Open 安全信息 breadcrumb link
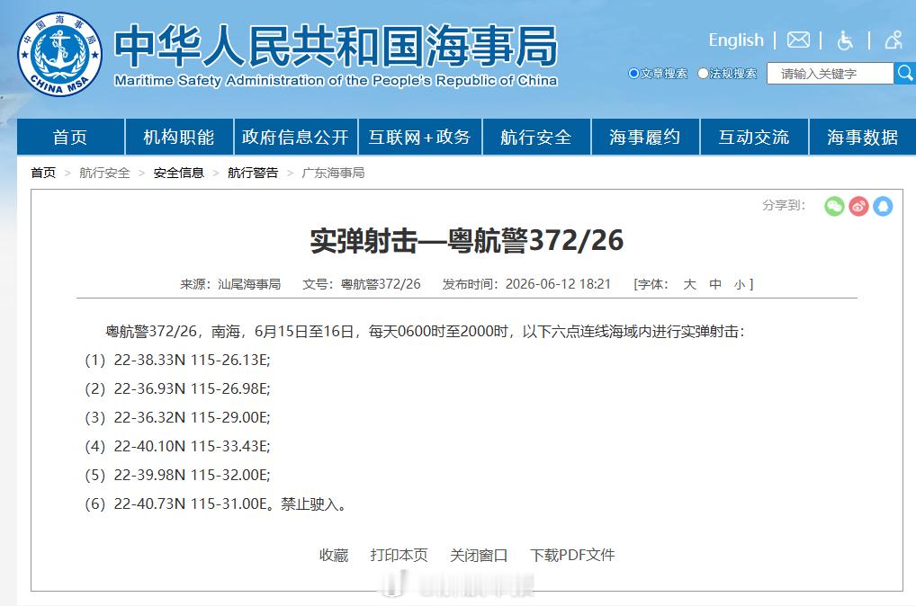The image size is (916, 606). click(179, 173)
